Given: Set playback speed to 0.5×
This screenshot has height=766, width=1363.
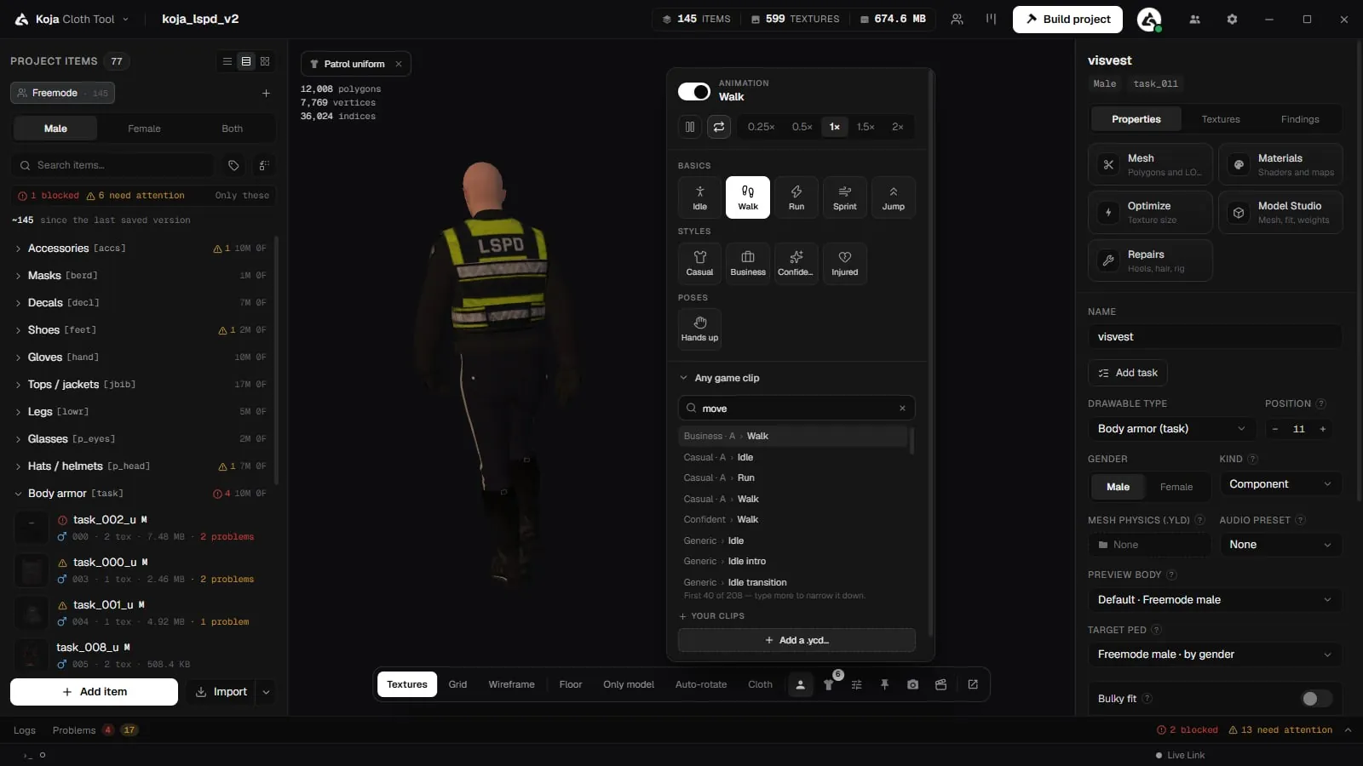Looking at the screenshot, I should (802, 127).
